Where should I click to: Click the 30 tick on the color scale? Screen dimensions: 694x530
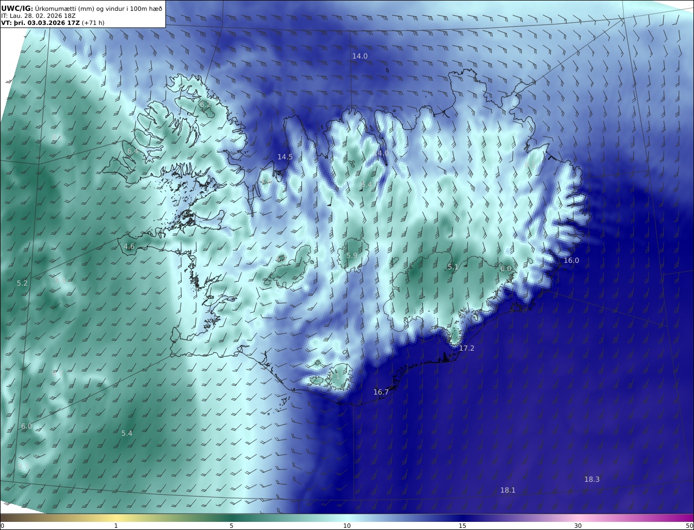click(x=578, y=526)
